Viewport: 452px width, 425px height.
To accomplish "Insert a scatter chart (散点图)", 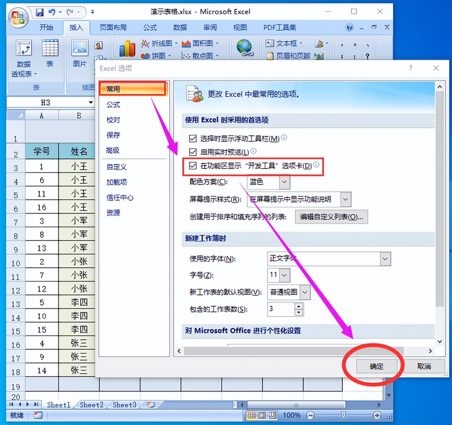I will tap(200, 56).
